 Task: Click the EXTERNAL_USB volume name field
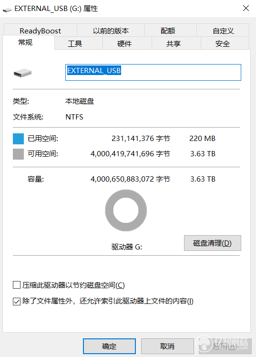tap(153, 72)
